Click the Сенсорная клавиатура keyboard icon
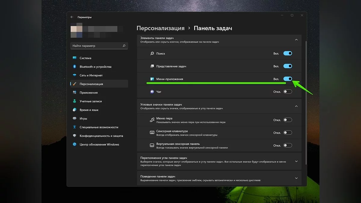The width and height of the screenshot is (361, 203). tap(152, 133)
